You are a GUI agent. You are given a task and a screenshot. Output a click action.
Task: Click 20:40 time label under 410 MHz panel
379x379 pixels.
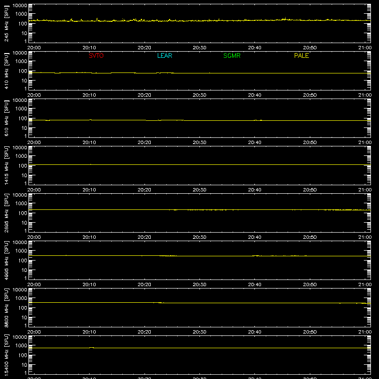254,95
